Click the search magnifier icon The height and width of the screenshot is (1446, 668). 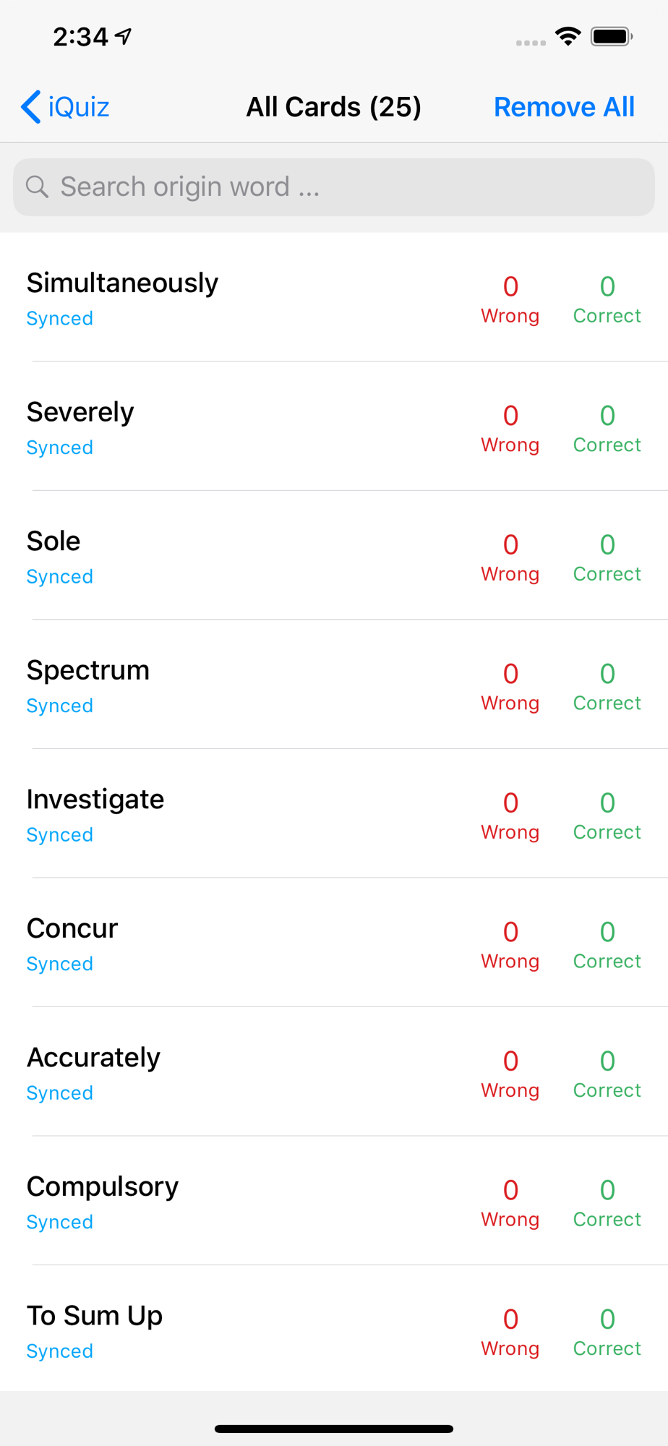[x=37, y=187]
